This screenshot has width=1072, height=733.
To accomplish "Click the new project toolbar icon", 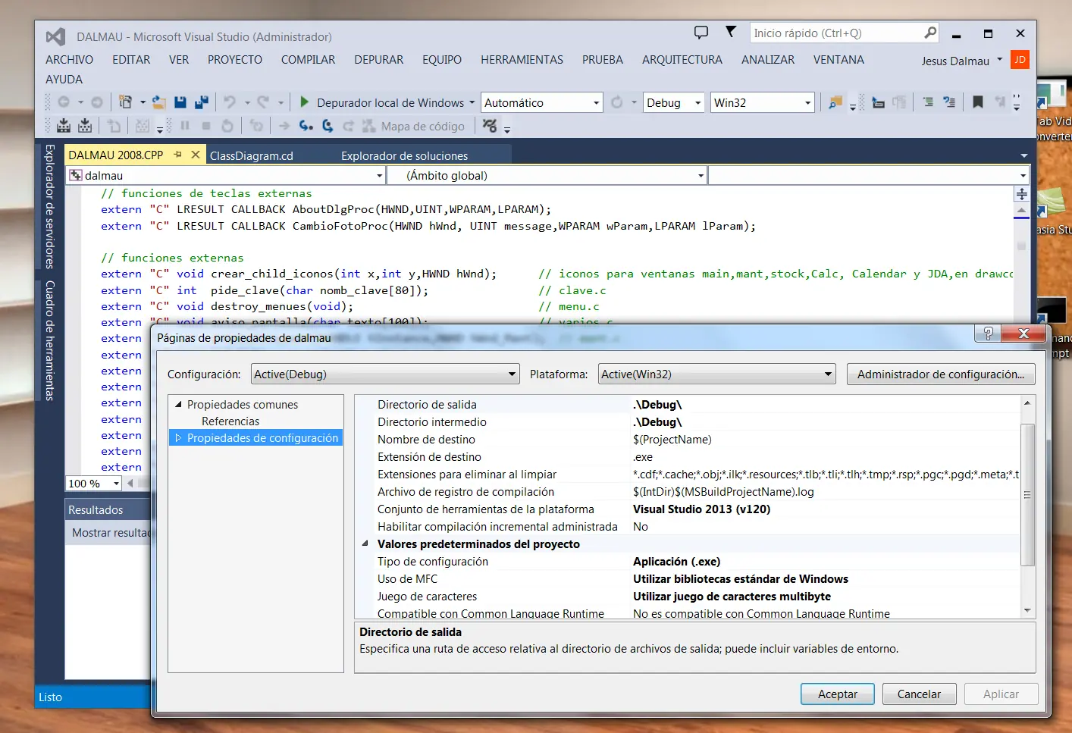I will coord(126,102).
